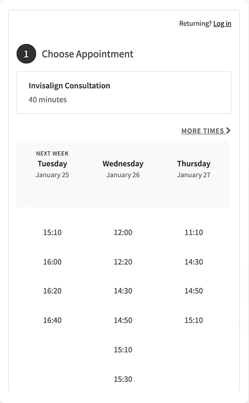
Task: Choose Thursday 15:10 time slot
Action: [x=194, y=320]
